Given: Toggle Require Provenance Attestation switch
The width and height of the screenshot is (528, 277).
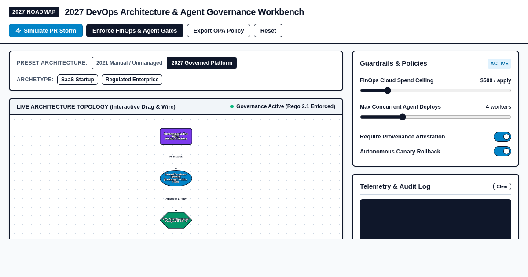Looking at the screenshot, I should [x=502, y=137].
